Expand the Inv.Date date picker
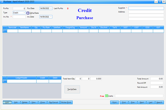Image resolution: width=166 pixels, height=110 pixels. tap(51, 17)
